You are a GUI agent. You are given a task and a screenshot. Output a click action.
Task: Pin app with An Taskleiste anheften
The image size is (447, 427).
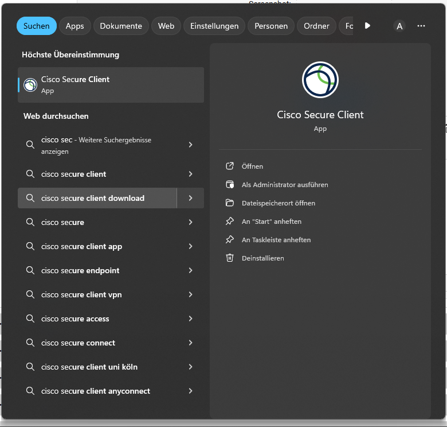(x=276, y=240)
